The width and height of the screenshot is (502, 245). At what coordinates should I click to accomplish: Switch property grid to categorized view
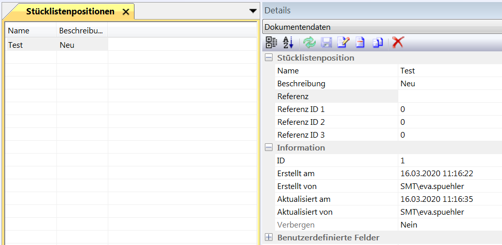click(x=272, y=43)
